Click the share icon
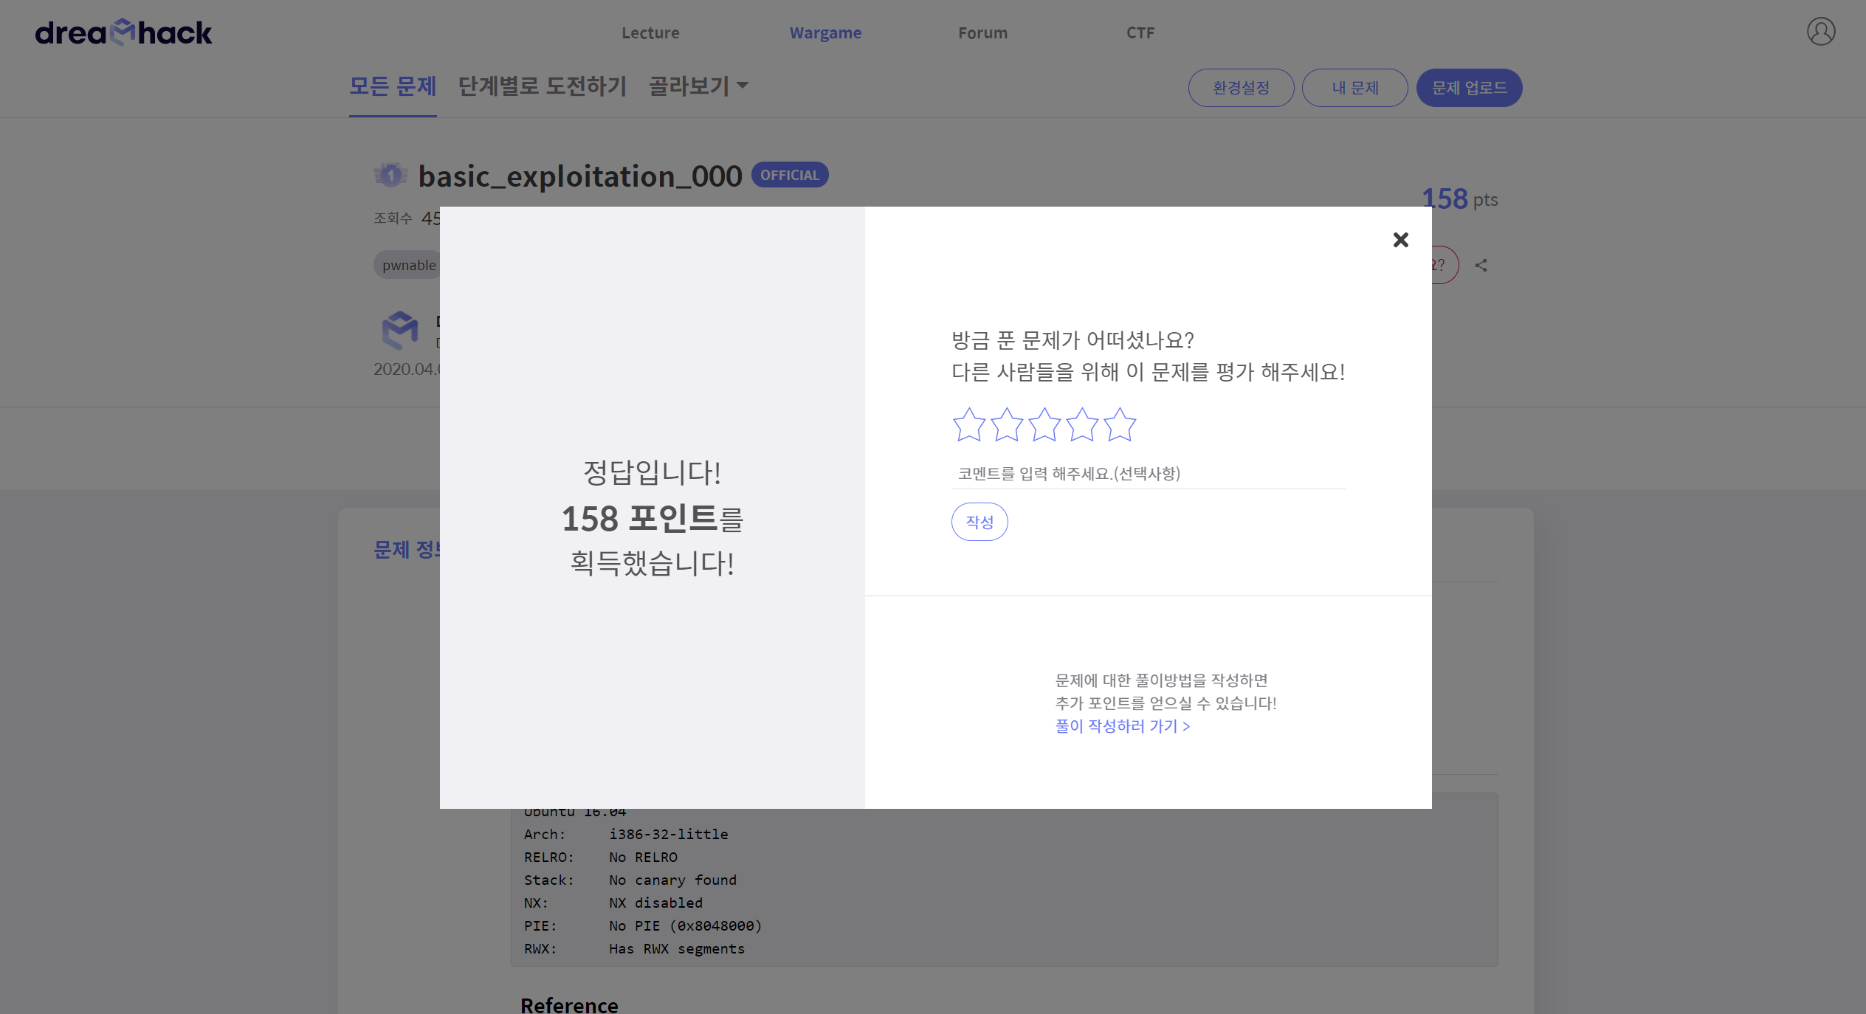This screenshot has width=1866, height=1014. (x=1481, y=266)
